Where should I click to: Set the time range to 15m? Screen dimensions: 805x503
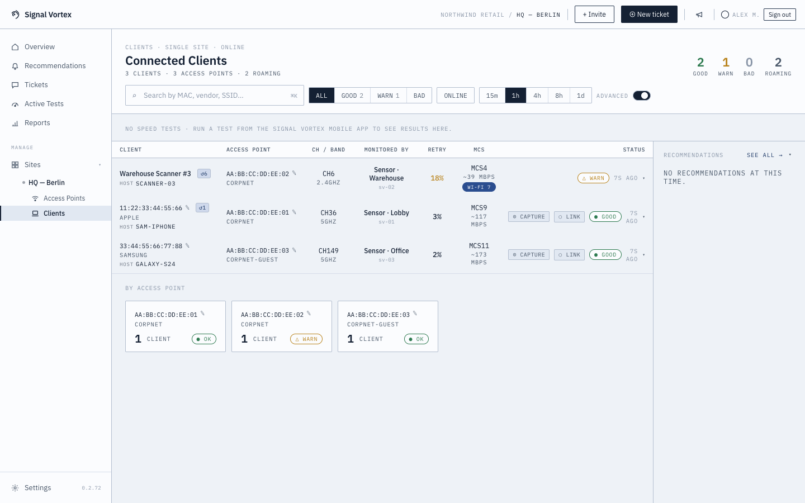(492, 96)
